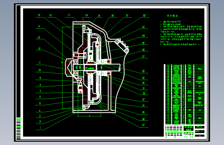Viewport: 224px width, 145px height.
Task: Select callout number 3
Action: 40,116
